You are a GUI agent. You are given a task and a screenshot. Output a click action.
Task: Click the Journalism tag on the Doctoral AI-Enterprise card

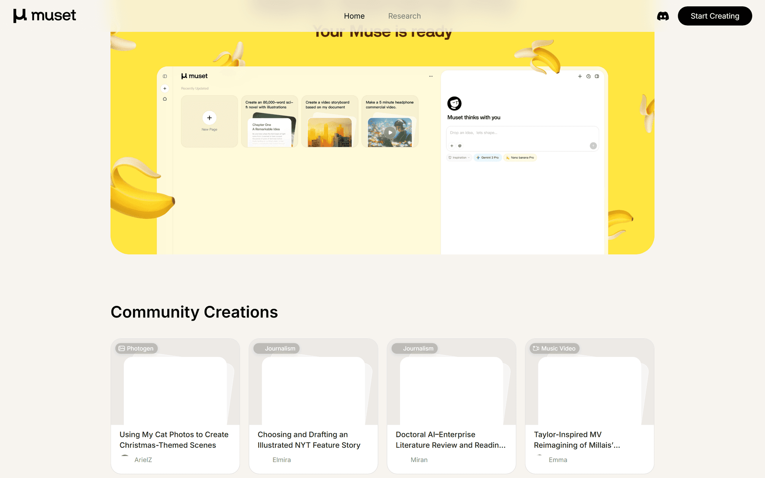click(x=415, y=349)
